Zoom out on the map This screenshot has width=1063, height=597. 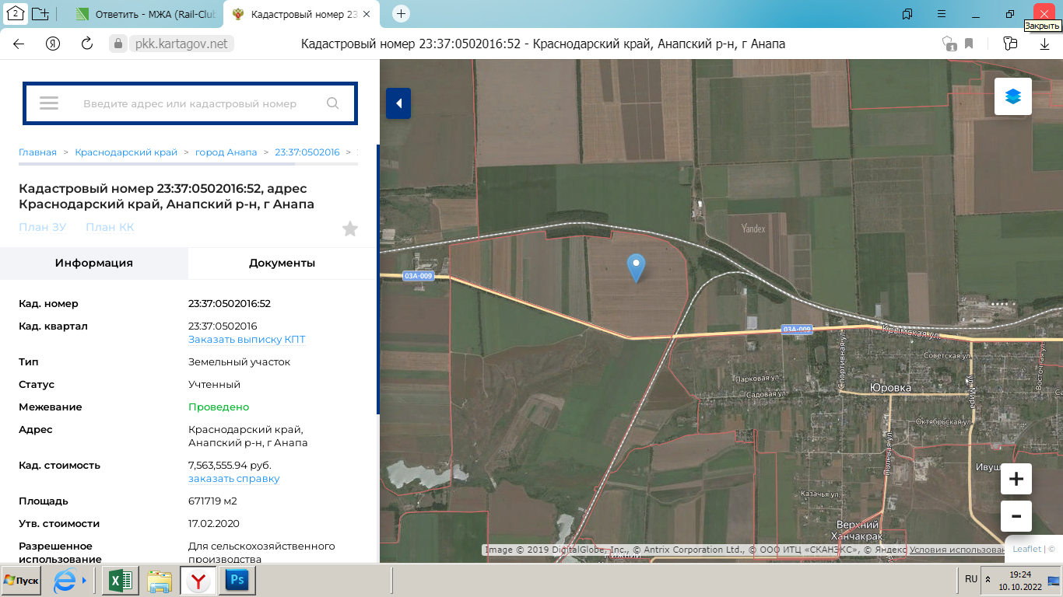click(1016, 516)
